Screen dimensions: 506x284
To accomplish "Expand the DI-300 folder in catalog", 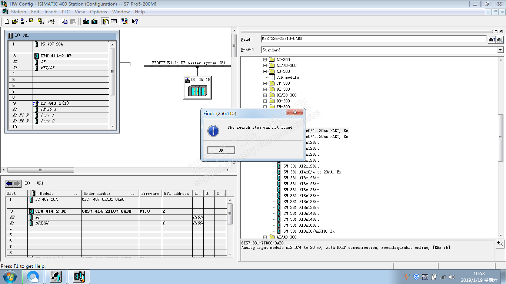I will (x=265, y=89).
